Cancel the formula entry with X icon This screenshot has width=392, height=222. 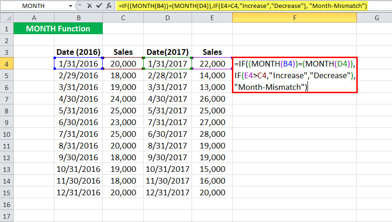tap(89, 6)
